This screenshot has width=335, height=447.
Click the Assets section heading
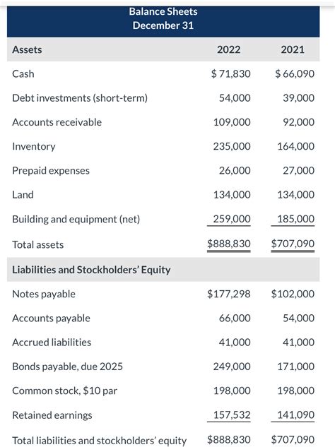tap(27, 49)
